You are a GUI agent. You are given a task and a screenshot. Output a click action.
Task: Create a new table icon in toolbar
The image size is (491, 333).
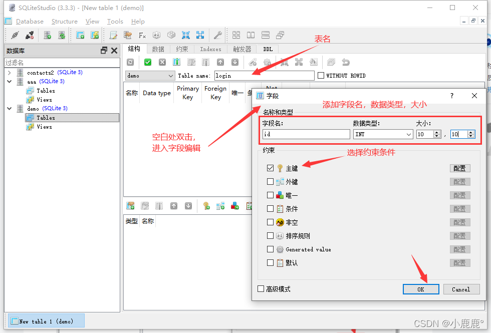click(x=80, y=35)
